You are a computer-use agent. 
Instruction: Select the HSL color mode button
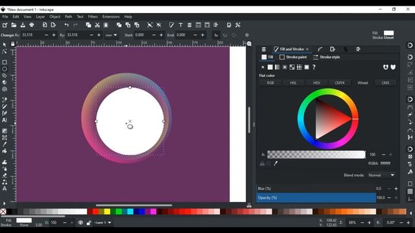tap(293, 83)
